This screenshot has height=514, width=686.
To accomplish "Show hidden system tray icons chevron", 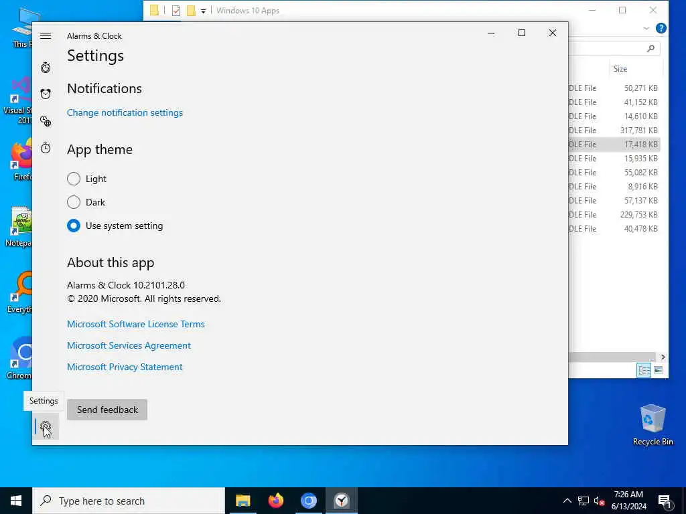I will [x=567, y=501].
